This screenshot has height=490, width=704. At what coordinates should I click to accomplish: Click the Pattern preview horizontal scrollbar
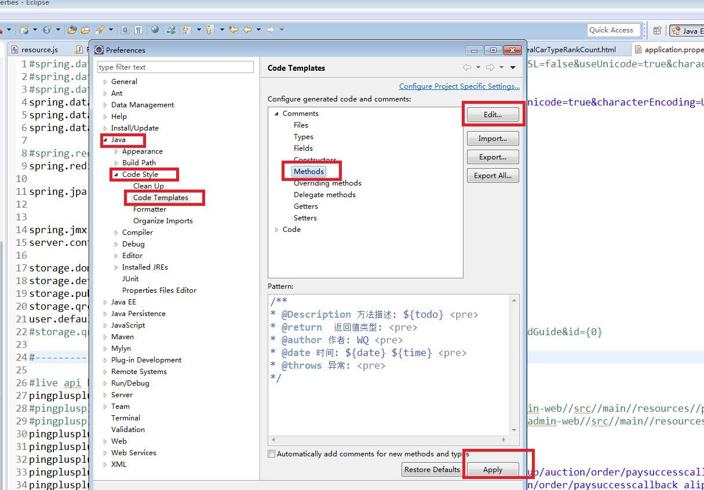(389, 440)
